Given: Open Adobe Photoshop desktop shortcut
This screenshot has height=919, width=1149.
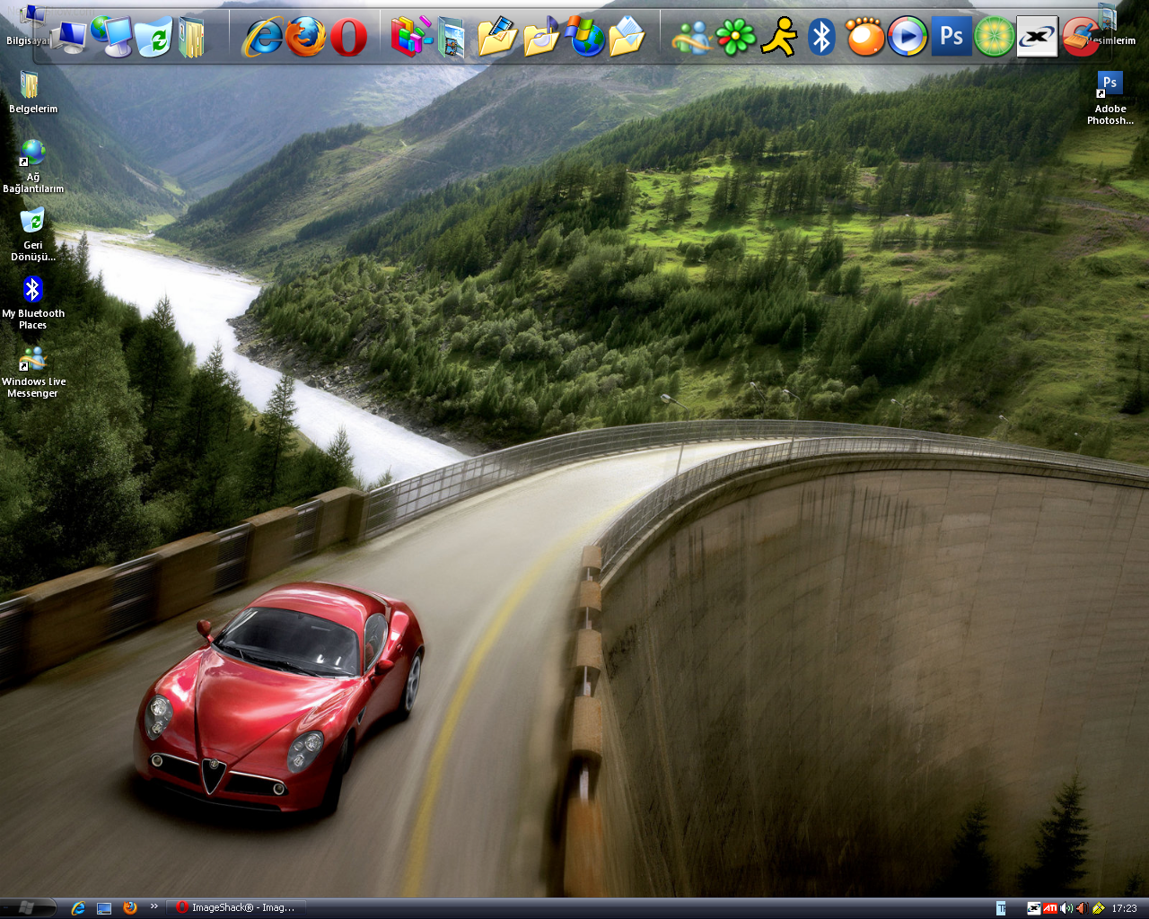Looking at the screenshot, I should click(1110, 99).
